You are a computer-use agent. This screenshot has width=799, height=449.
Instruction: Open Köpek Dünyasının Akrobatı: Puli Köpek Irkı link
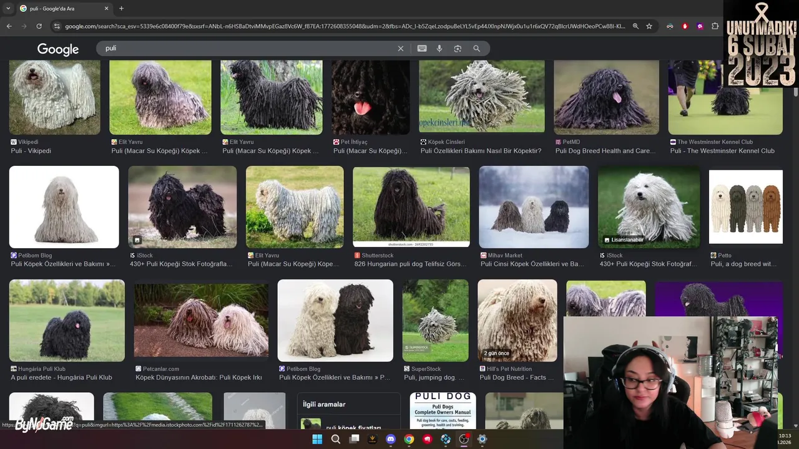(x=199, y=378)
